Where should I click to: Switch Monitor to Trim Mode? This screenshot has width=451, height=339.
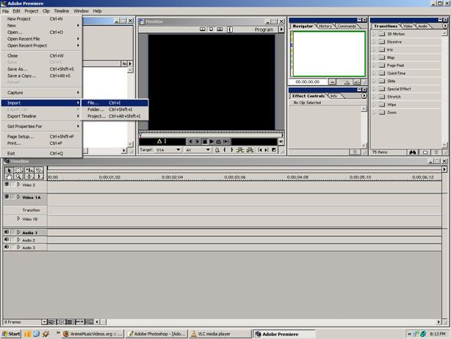click(220, 29)
